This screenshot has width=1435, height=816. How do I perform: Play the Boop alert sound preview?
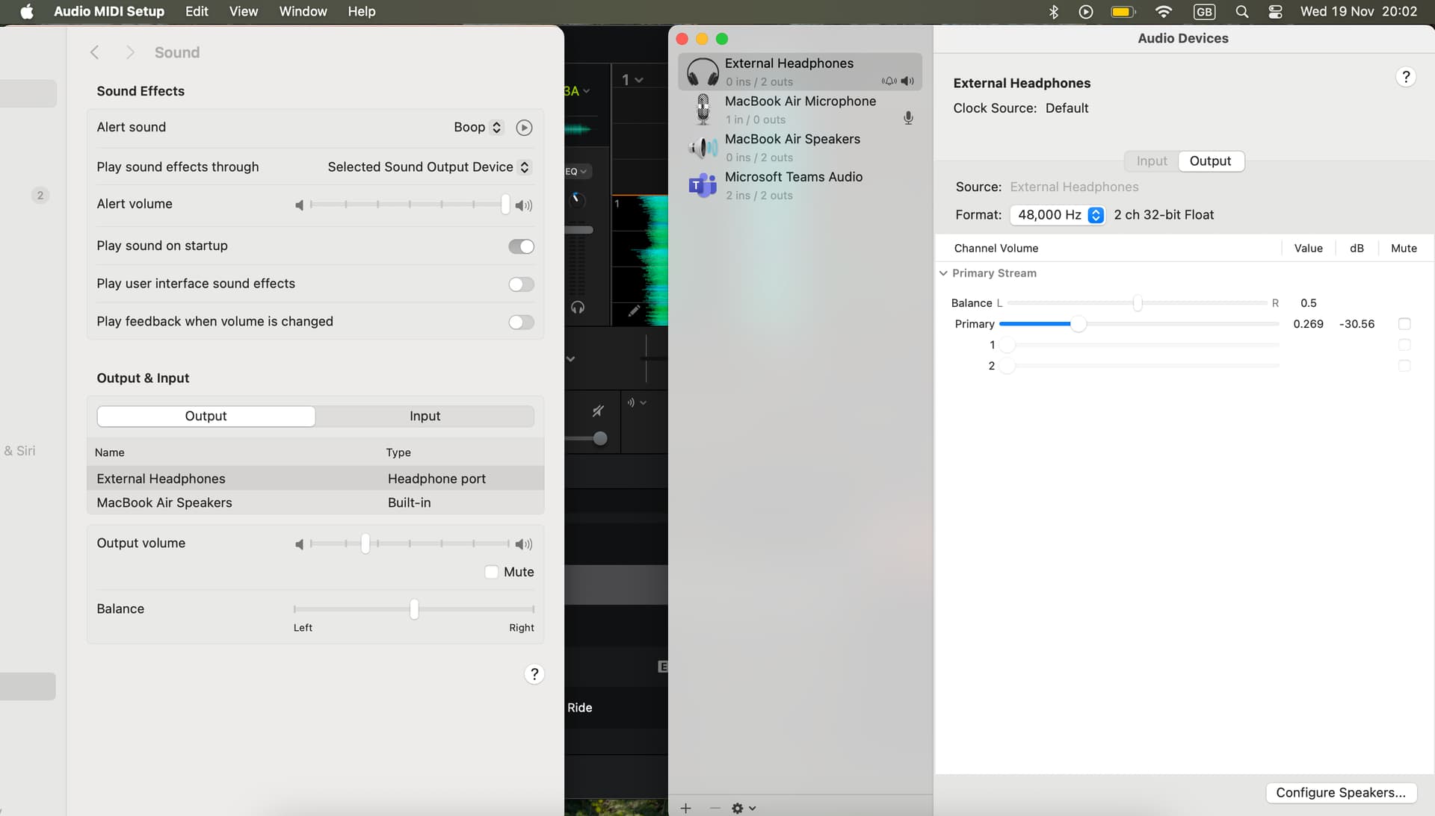[524, 128]
